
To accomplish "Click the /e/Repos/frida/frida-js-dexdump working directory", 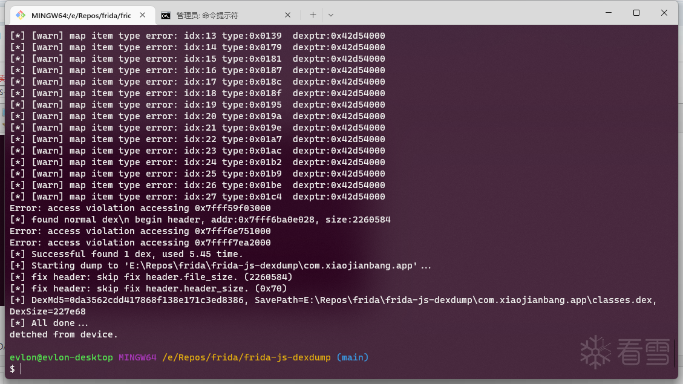I will 246,357.
